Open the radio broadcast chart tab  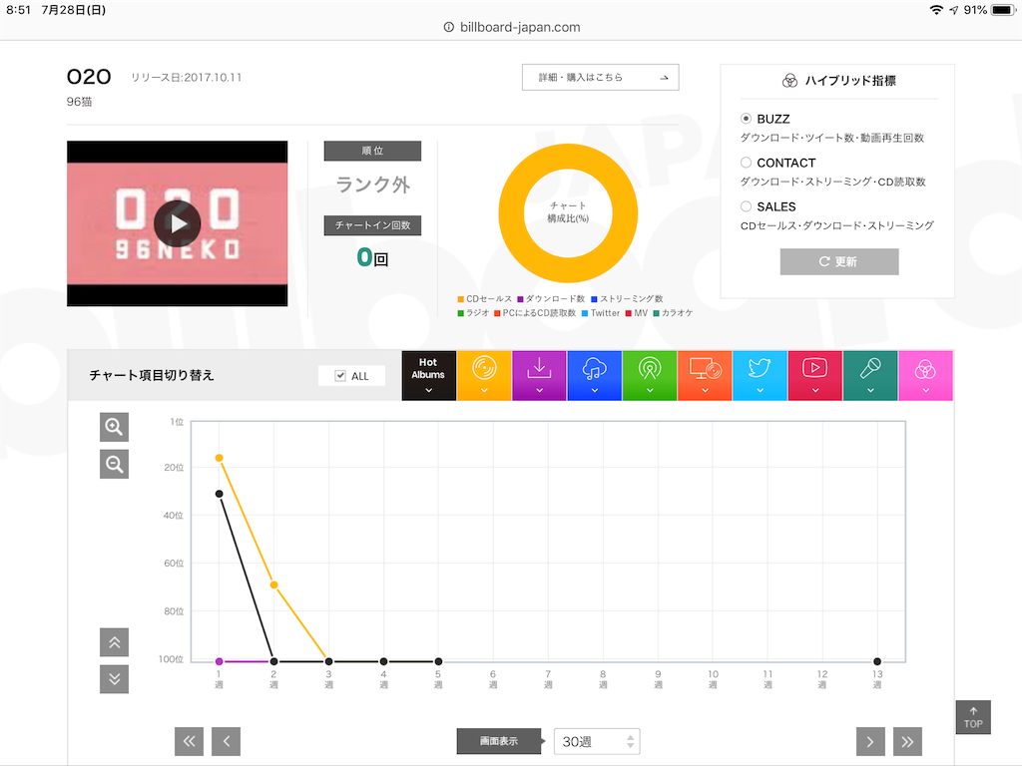pyautogui.click(x=649, y=375)
